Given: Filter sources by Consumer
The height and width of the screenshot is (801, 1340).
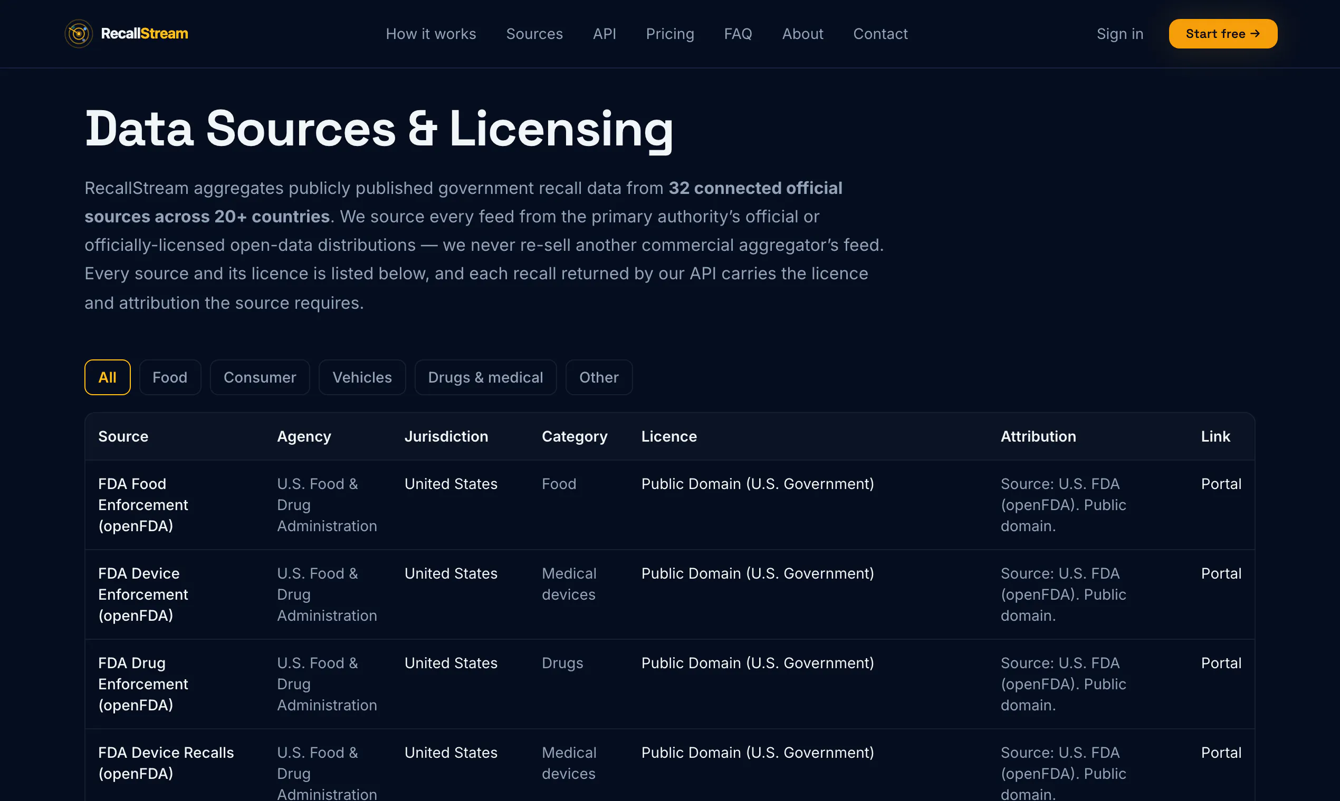Looking at the screenshot, I should 260,377.
